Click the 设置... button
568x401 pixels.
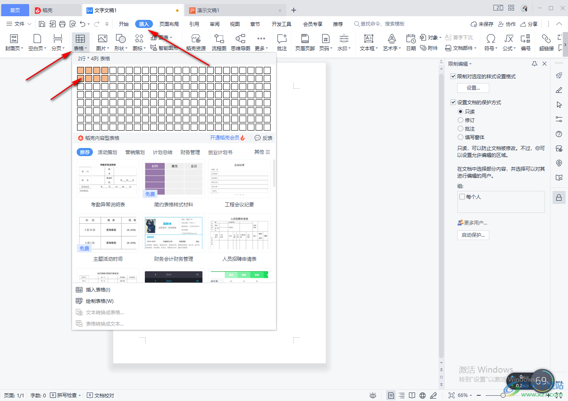(x=473, y=88)
